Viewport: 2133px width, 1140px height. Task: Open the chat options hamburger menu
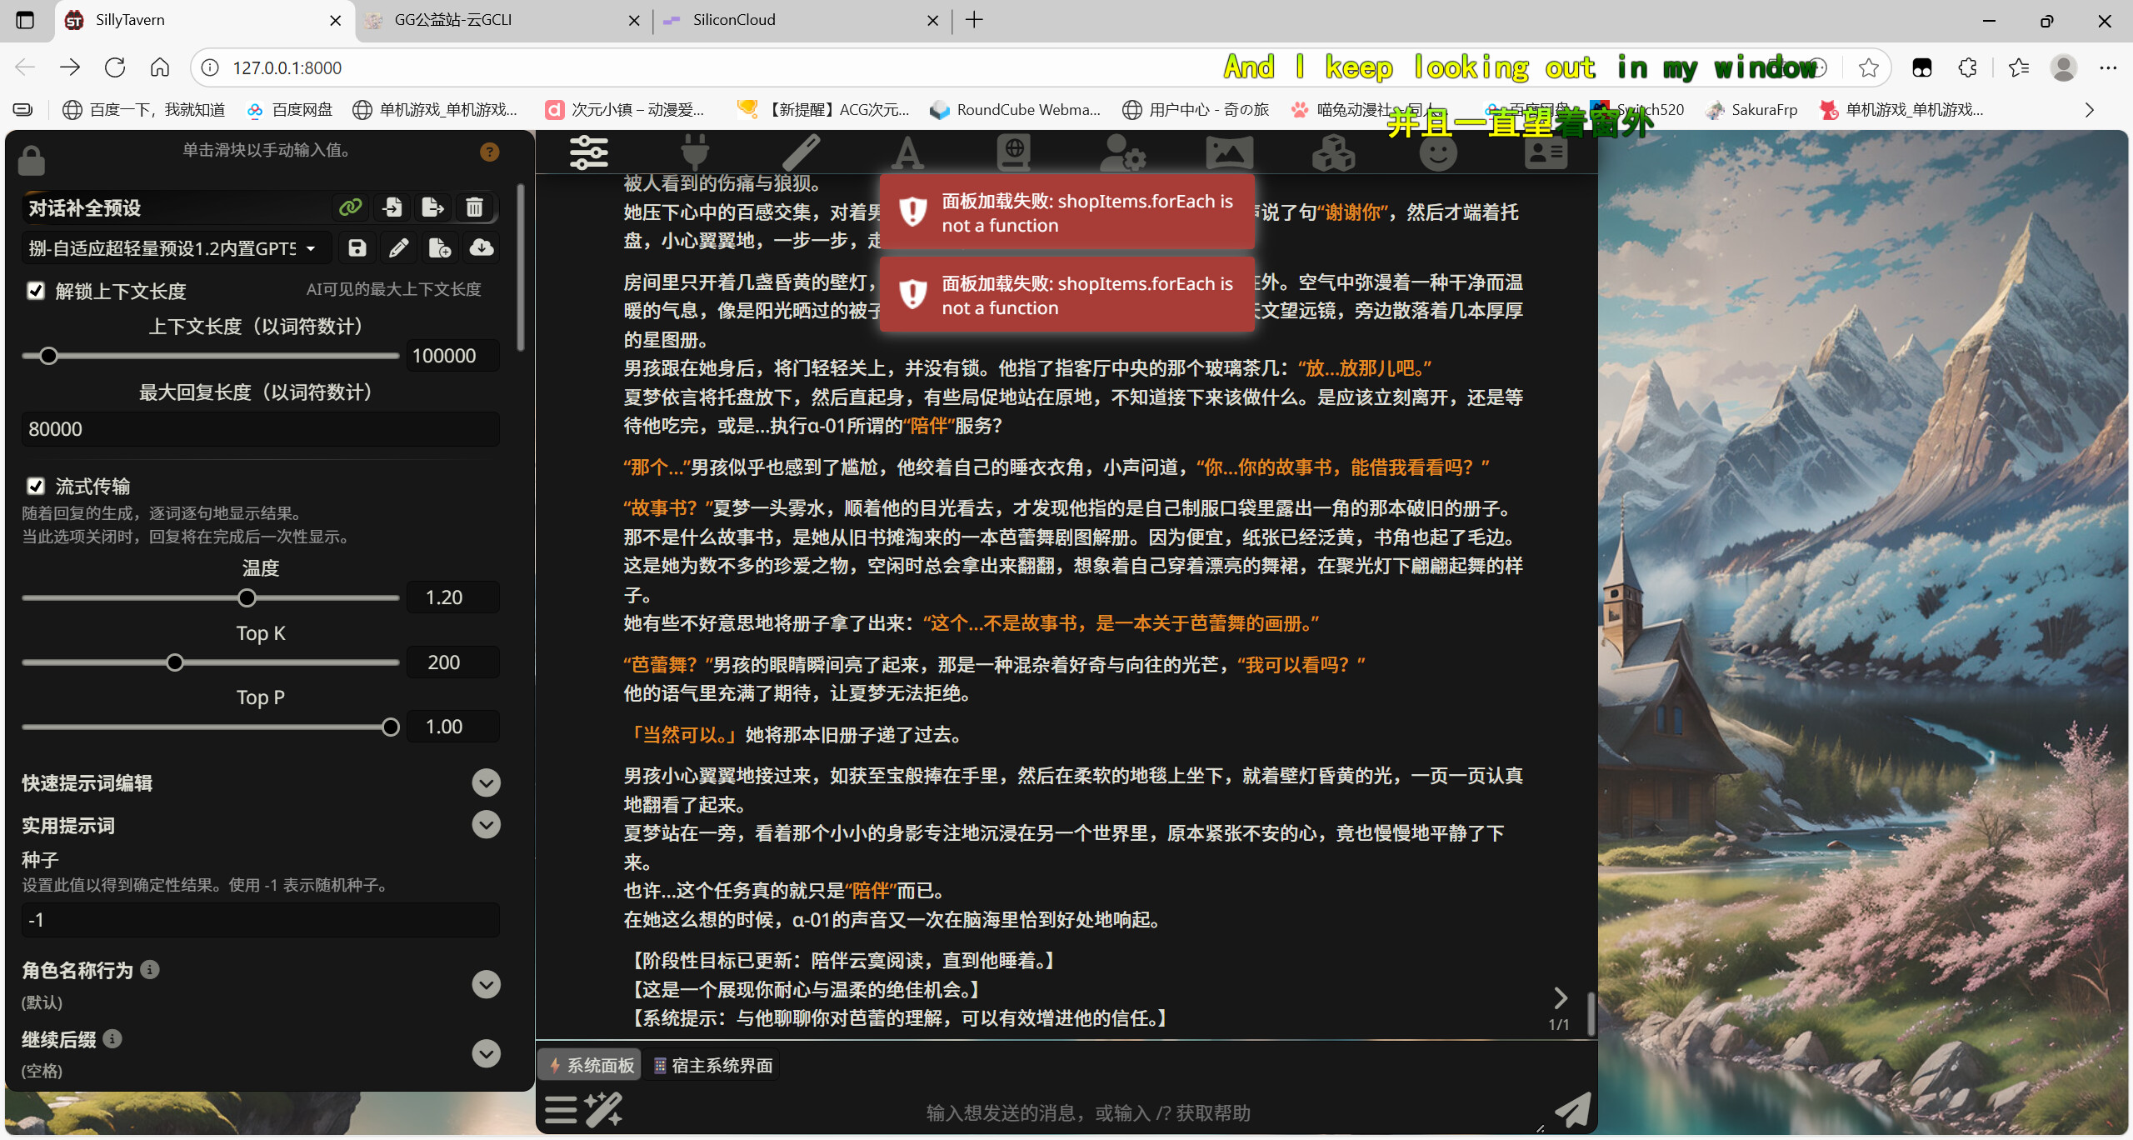[x=561, y=1110]
